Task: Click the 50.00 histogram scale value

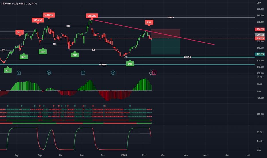Action: click(259, 77)
